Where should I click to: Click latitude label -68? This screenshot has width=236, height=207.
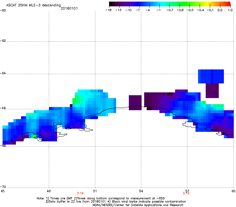(x=3, y=146)
